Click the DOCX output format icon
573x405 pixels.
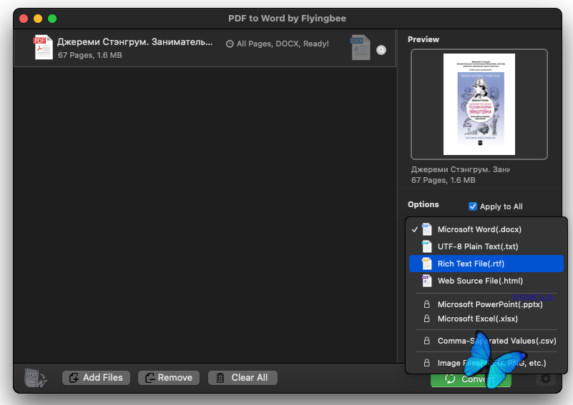tap(361, 47)
